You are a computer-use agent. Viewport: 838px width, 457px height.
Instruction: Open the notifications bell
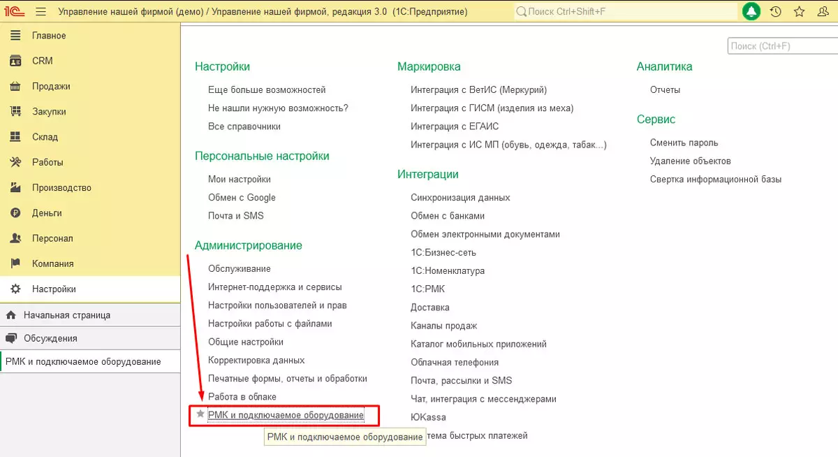coord(751,12)
